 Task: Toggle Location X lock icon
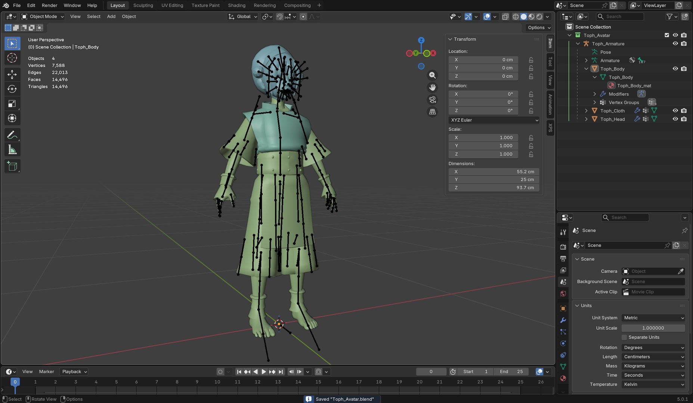click(x=531, y=60)
